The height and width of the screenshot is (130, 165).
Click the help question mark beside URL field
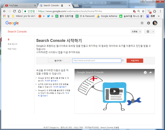123,60
